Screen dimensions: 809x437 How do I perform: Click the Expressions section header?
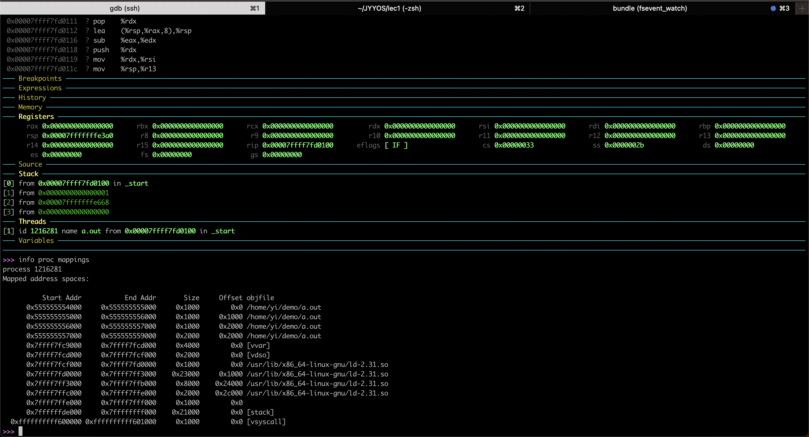click(40, 88)
